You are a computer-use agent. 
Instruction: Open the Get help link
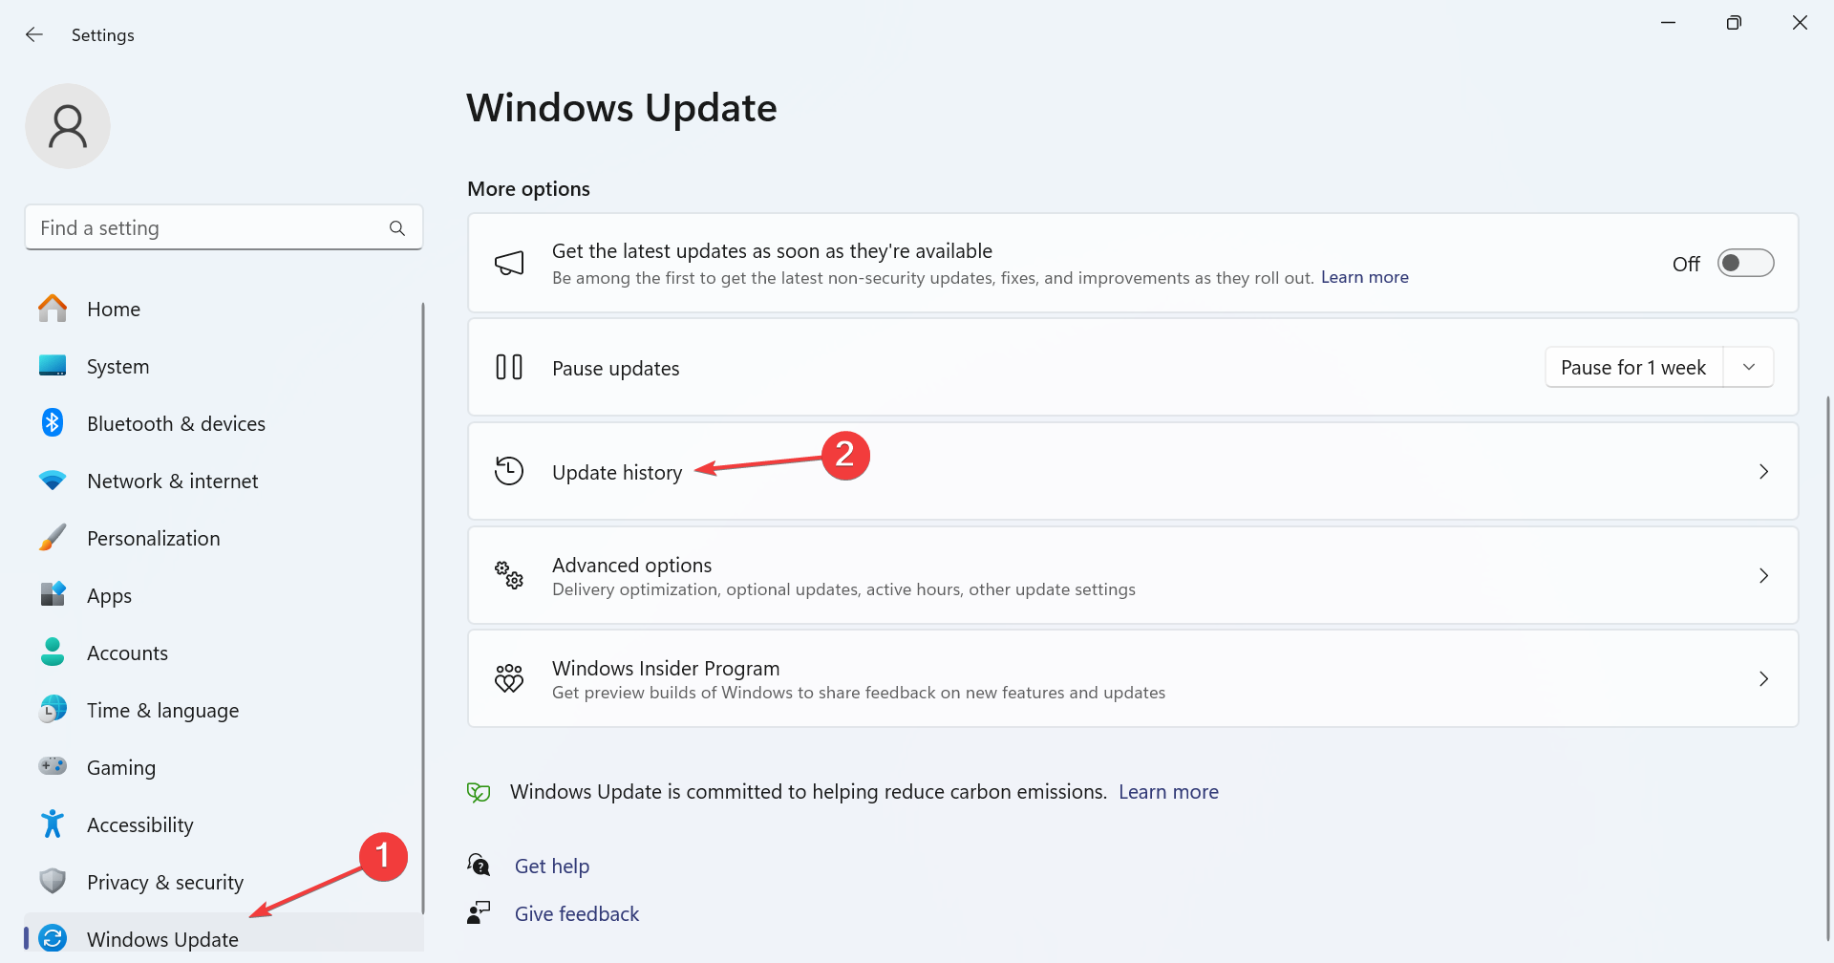pos(552,867)
